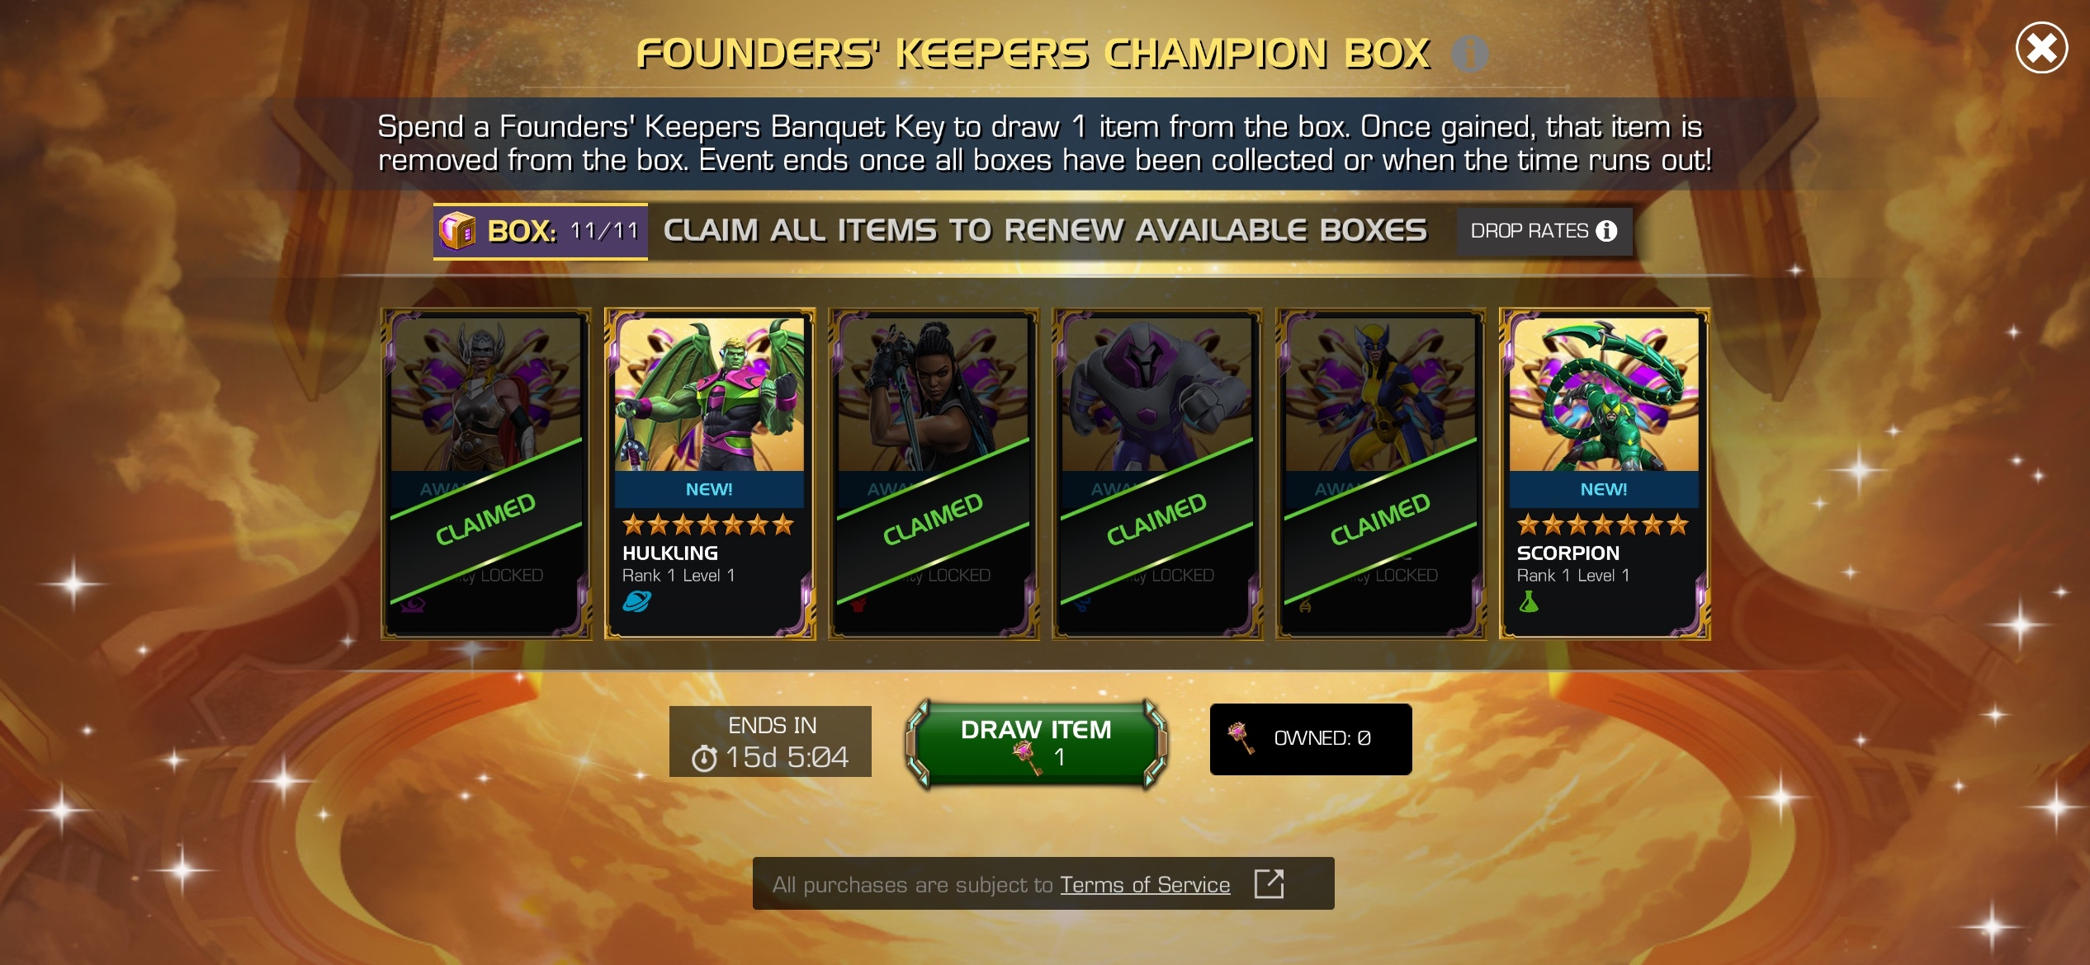Open the Terms of Service link

coord(1145,885)
